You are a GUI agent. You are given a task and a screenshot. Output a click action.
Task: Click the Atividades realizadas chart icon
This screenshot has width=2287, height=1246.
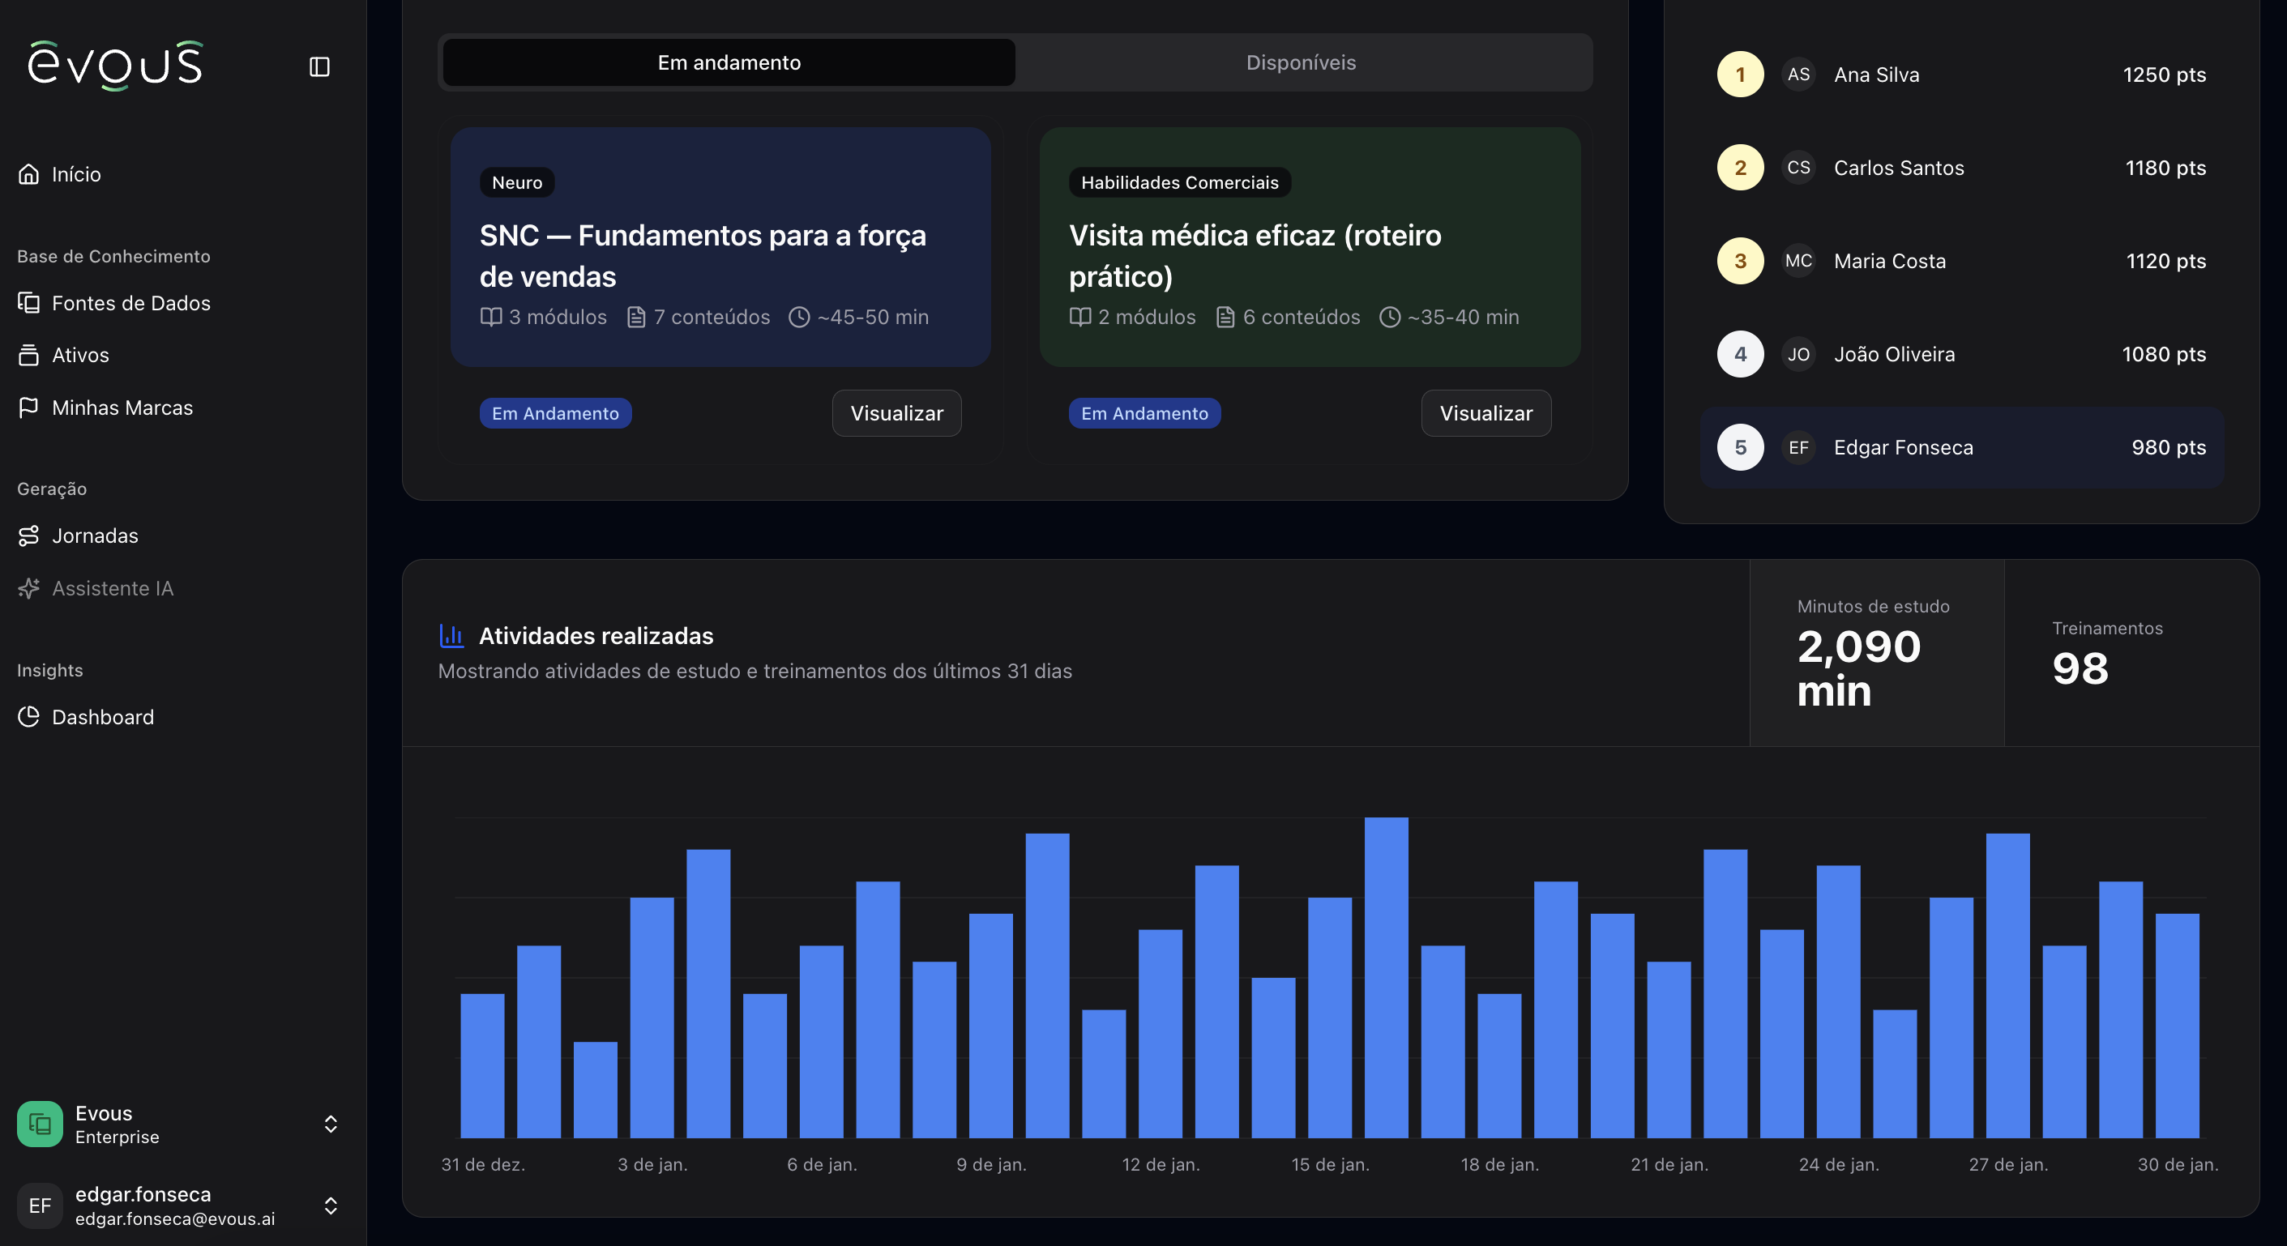[x=453, y=635]
